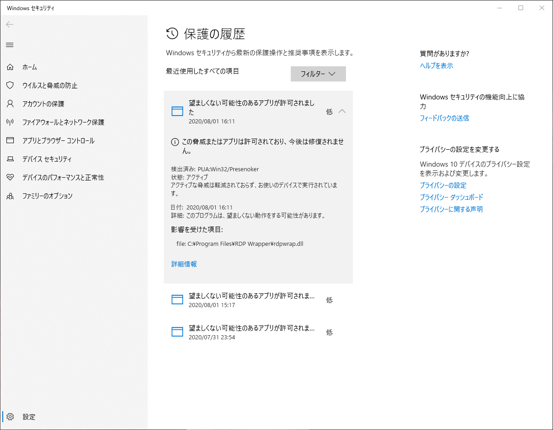Image resolution: width=553 pixels, height=430 pixels.
Task: Click 質問がありますか? heading
Action: [x=444, y=53]
